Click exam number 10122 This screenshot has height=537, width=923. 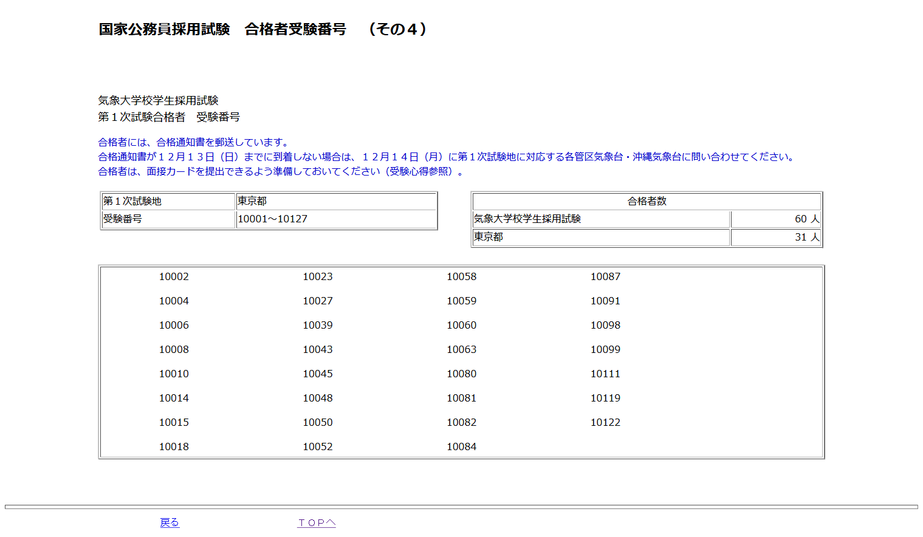[x=605, y=422]
